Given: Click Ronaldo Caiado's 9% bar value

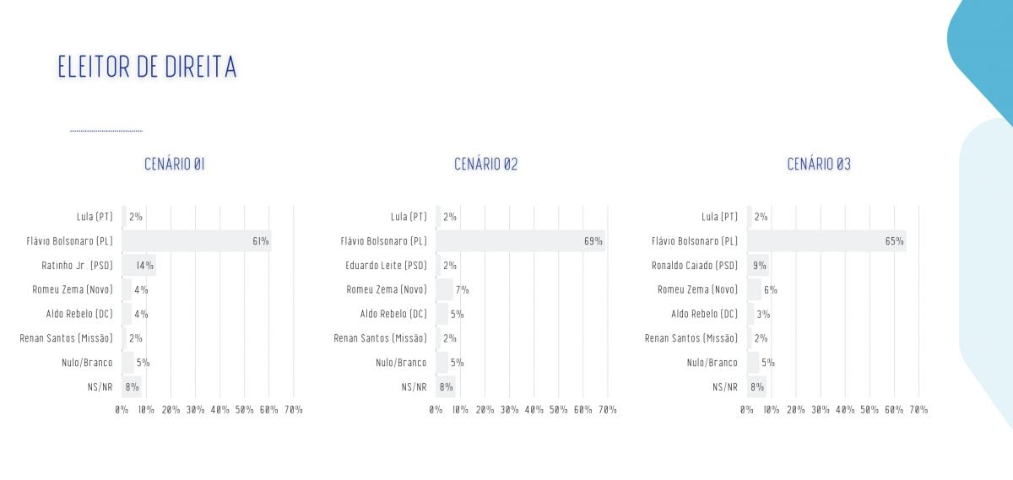Looking at the screenshot, I should [760, 266].
